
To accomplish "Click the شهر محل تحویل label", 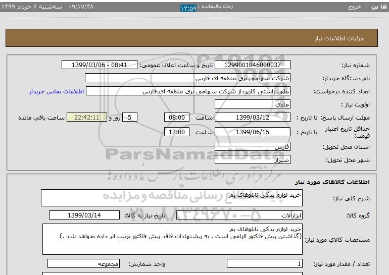I will pos(348,160).
